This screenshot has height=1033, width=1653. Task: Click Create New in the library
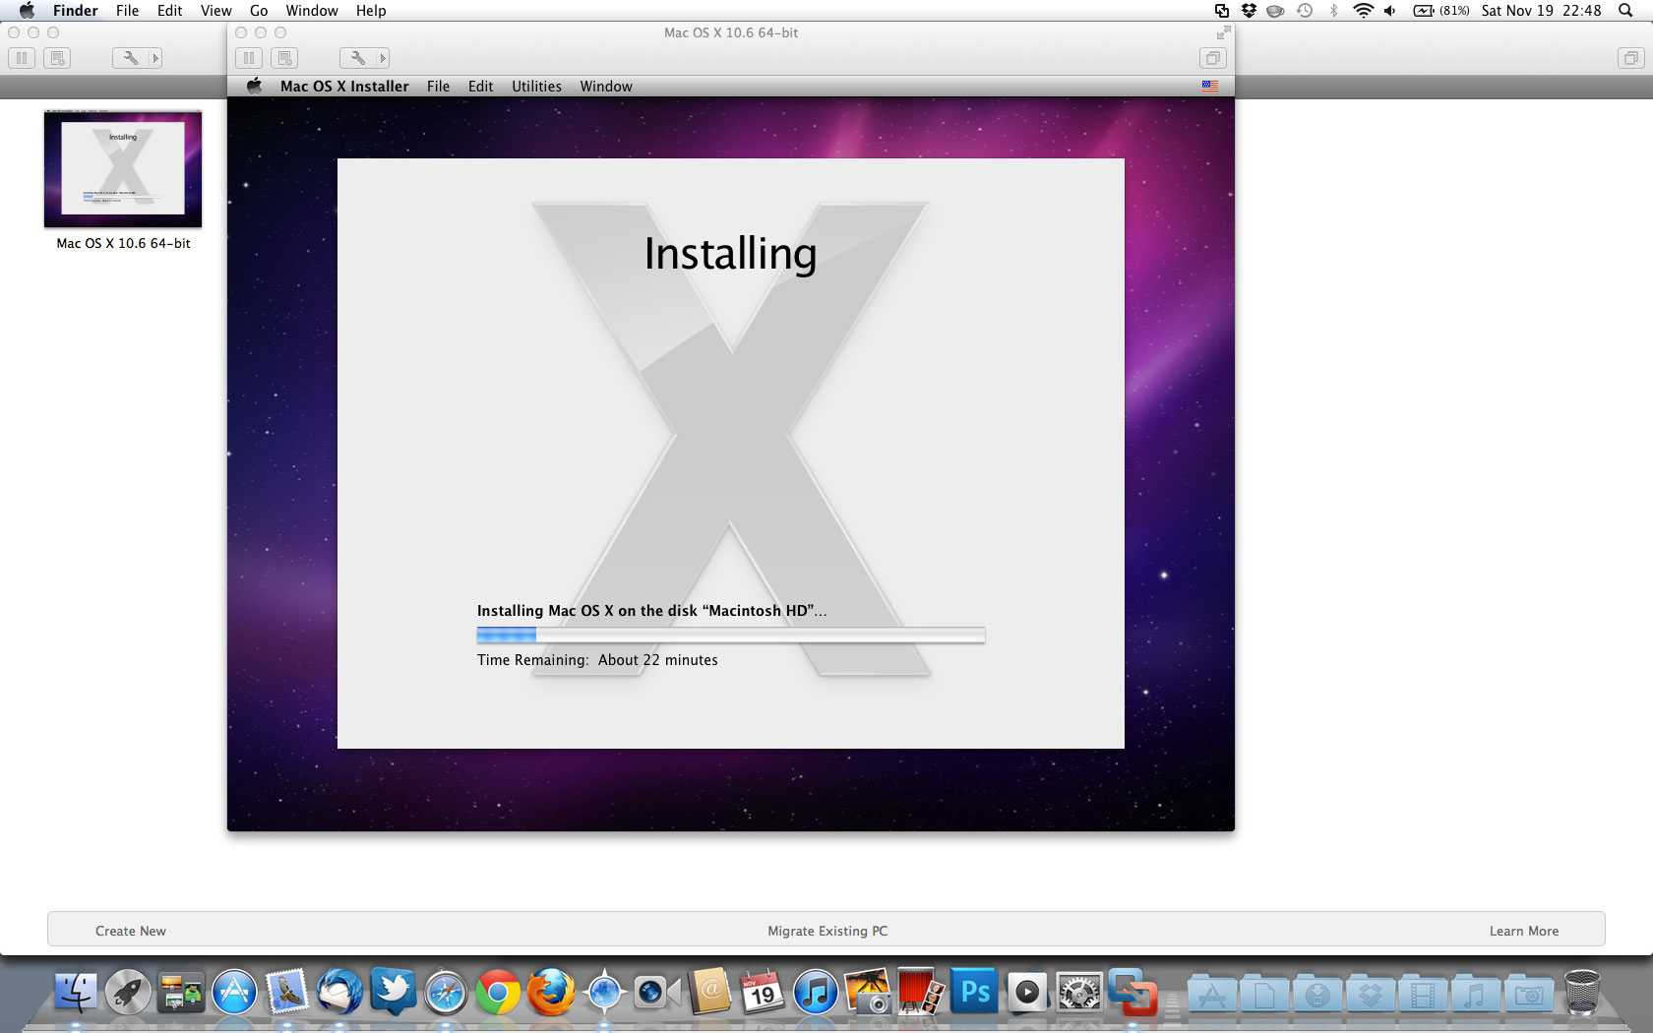(x=131, y=931)
